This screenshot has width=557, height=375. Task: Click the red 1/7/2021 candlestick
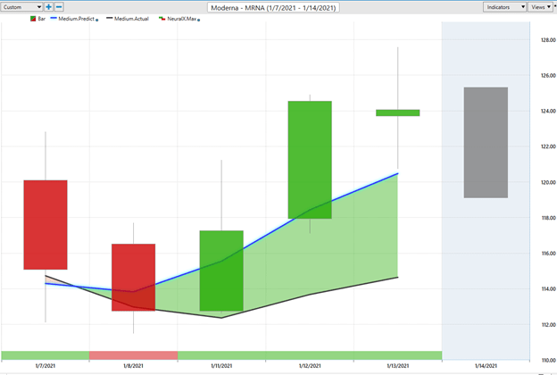point(46,224)
